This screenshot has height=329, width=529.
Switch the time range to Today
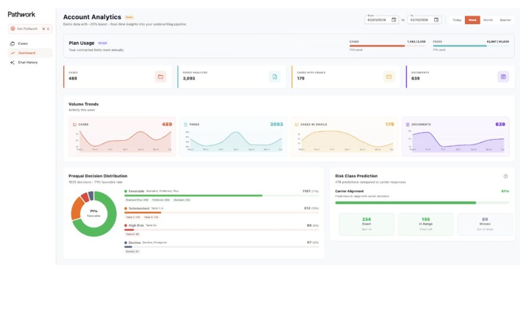[457, 20]
